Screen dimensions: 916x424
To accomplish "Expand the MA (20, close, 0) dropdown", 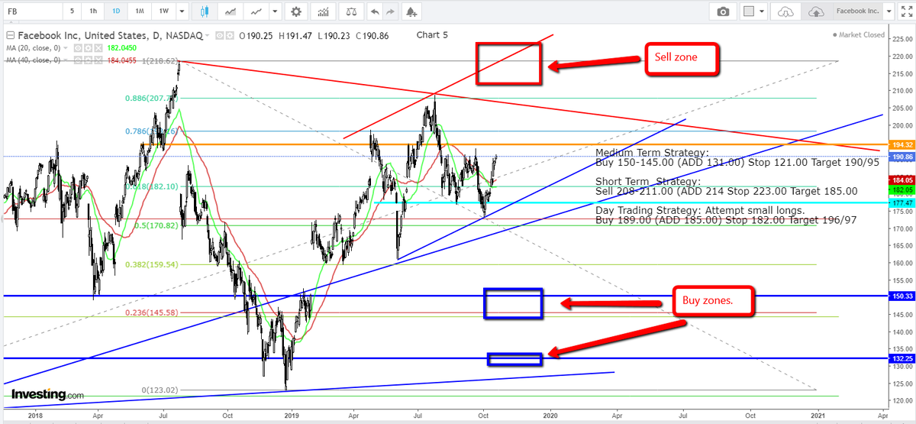I will pyautogui.click(x=67, y=47).
